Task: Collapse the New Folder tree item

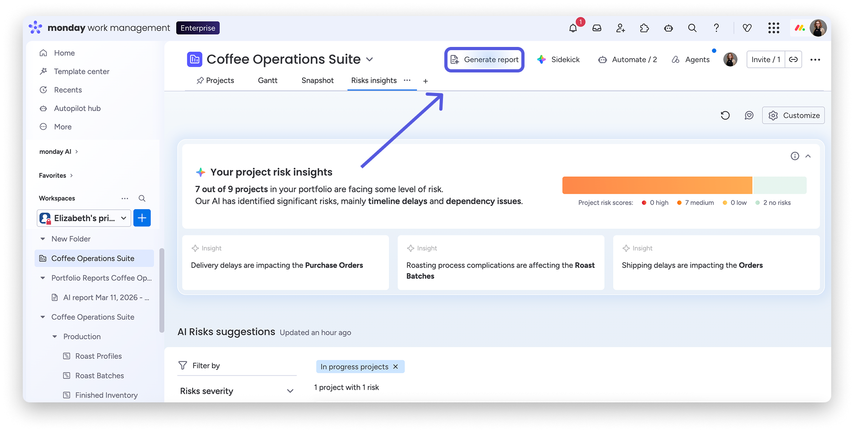Action: coord(43,239)
